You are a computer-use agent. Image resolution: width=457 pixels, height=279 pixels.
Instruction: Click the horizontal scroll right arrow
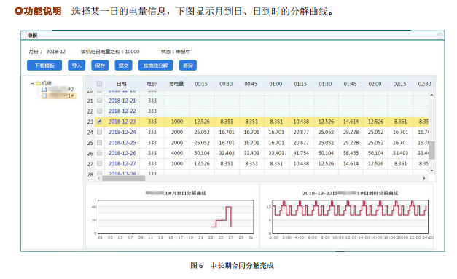(x=424, y=178)
